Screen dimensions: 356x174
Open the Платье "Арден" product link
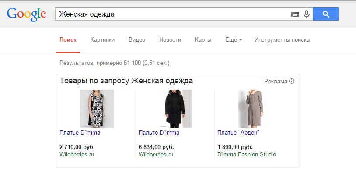[238, 133]
